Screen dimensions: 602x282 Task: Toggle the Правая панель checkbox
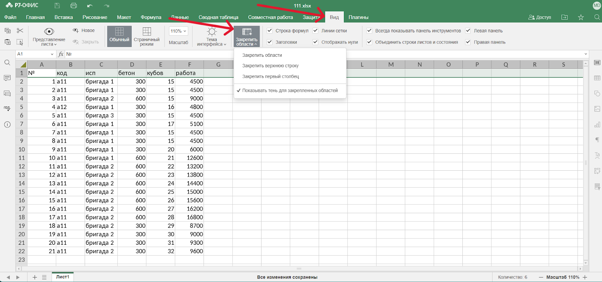pyautogui.click(x=468, y=42)
